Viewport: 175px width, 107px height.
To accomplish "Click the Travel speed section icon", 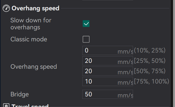I will (x=6, y=105).
